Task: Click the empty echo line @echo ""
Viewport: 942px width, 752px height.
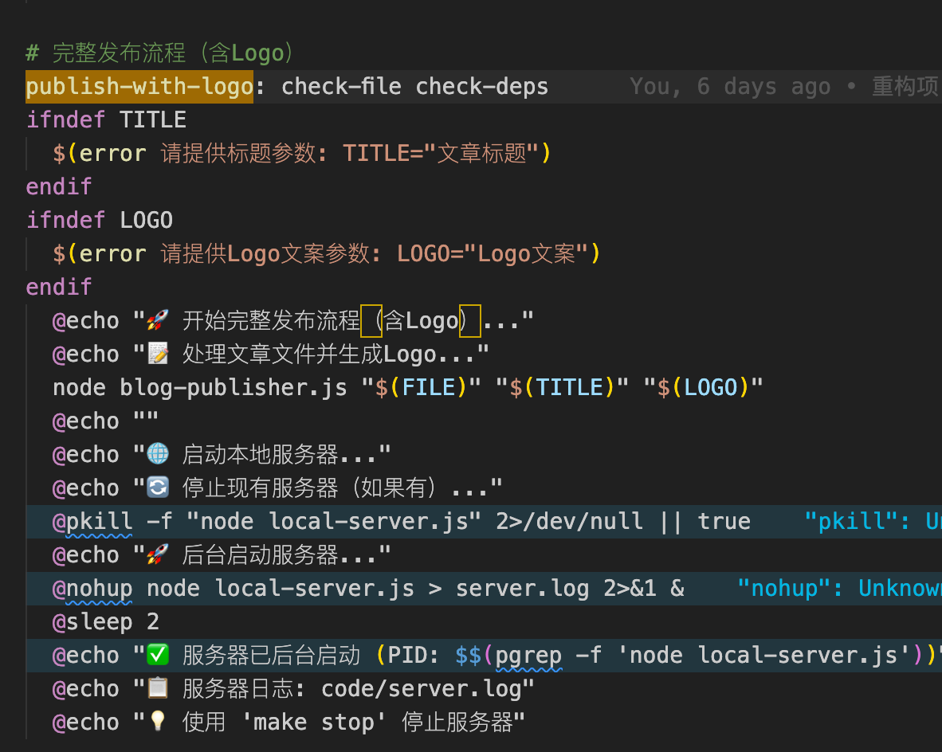Action: click(106, 421)
